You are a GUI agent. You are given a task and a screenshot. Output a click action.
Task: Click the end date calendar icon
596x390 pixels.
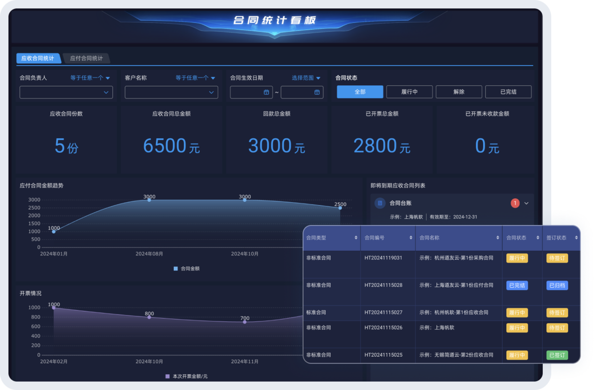(x=317, y=92)
